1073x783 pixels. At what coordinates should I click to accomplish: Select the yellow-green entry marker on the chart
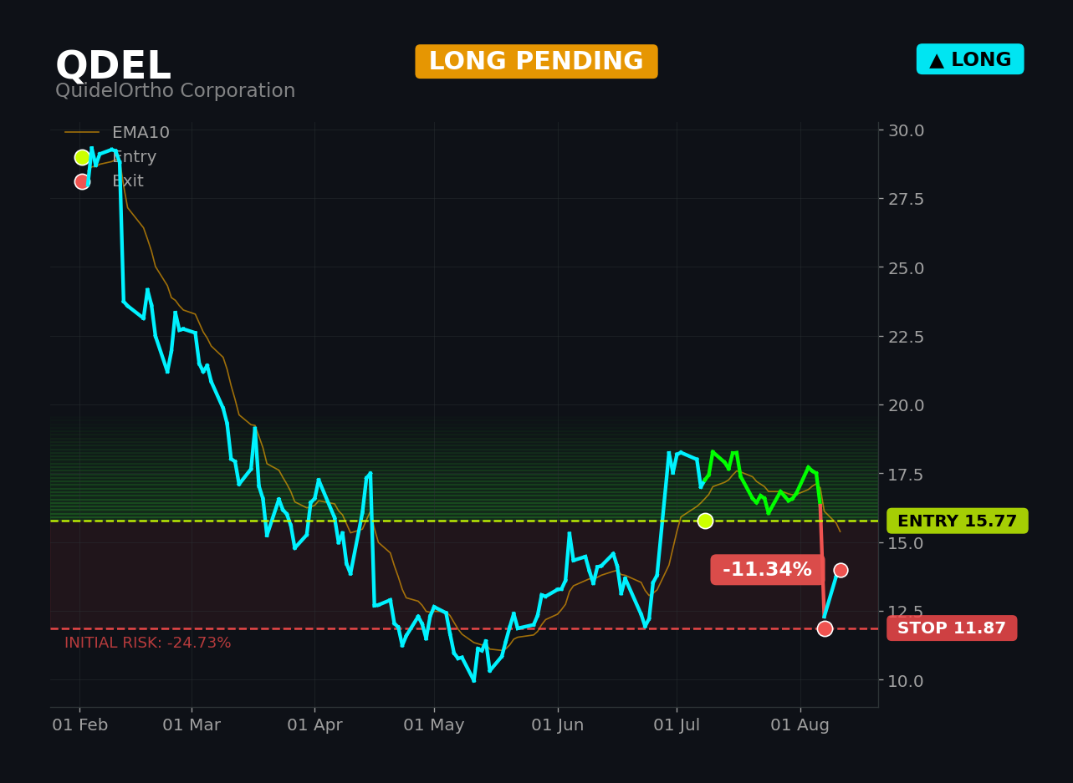[x=705, y=521]
